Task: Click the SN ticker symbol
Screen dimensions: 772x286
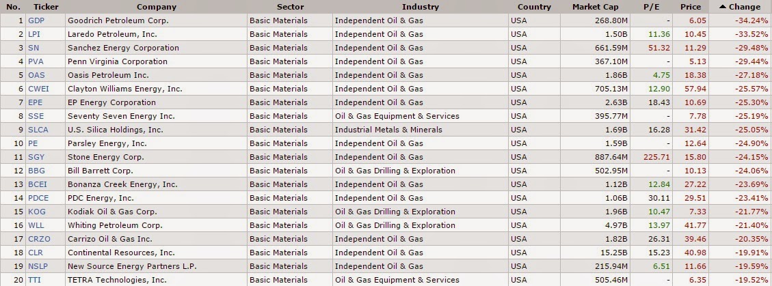Action: 34,48
